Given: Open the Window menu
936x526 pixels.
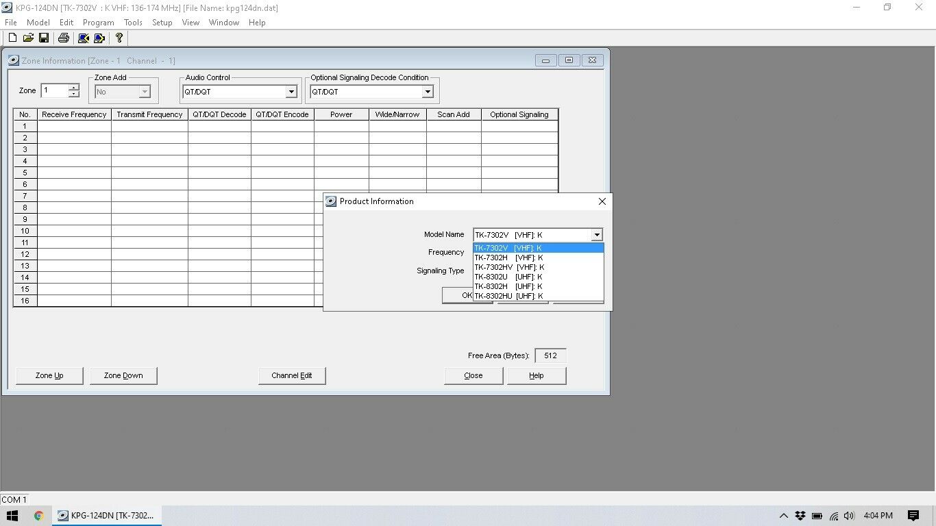Looking at the screenshot, I should (224, 23).
